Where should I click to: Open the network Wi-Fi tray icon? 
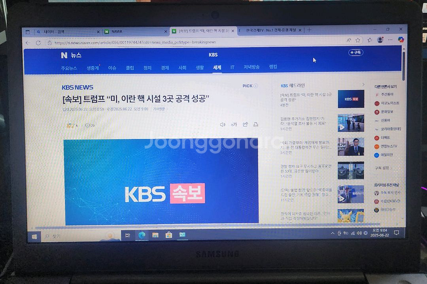point(353,233)
